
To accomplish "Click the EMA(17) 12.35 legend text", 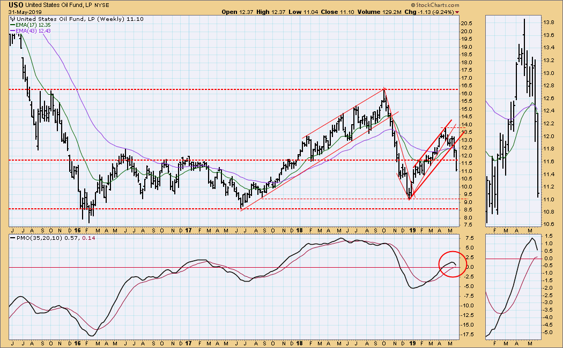I will point(35,25).
